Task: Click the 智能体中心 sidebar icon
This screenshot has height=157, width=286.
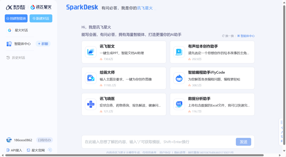Action: [x=9, y=44]
